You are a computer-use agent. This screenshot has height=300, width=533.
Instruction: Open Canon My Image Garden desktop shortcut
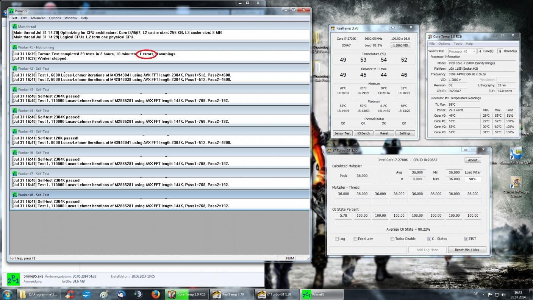pyautogui.click(x=516, y=187)
